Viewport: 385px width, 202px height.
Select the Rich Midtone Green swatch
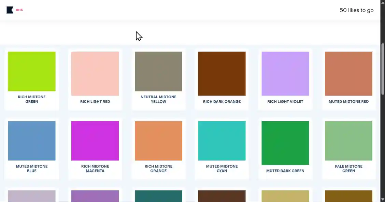pyautogui.click(x=32, y=72)
